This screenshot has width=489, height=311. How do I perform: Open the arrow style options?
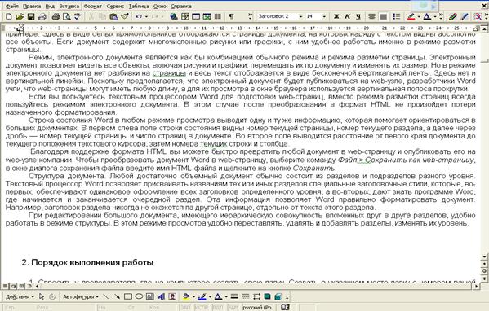pos(256,296)
